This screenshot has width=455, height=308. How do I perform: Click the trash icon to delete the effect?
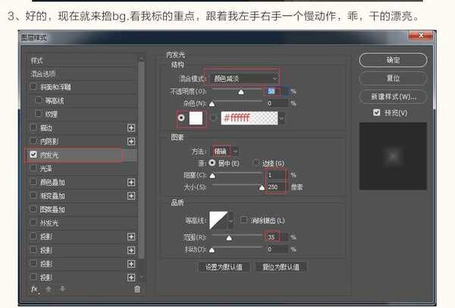pyautogui.click(x=136, y=289)
